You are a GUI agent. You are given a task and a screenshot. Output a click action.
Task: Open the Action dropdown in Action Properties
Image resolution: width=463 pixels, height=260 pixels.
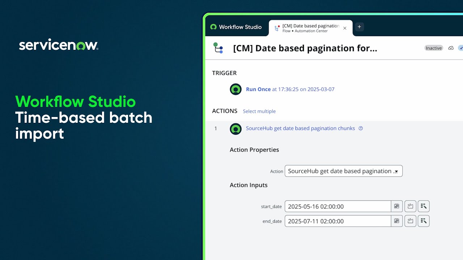[x=343, y=171]
